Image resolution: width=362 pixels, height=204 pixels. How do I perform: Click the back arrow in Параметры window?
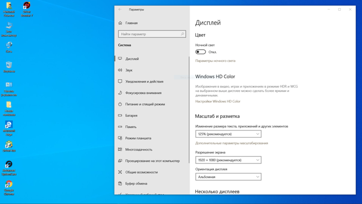click(120, 10)
